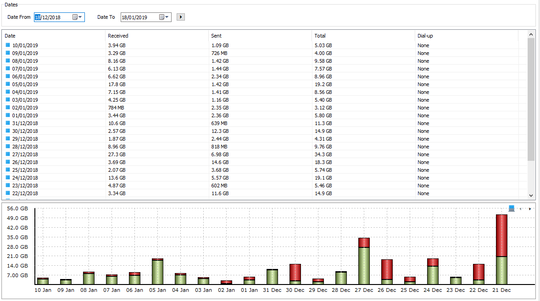Select the blue icon for row 10/01/2019
Screen dimensions: 540x301
tap(8, 45)
